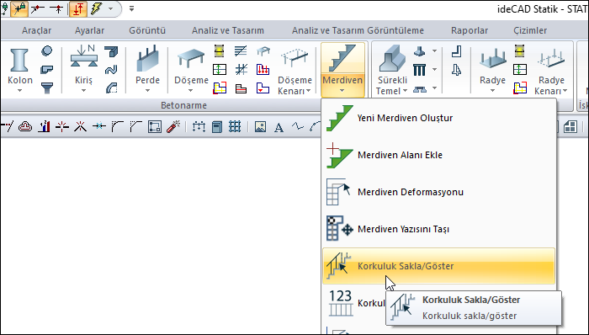Screen dimensions: 589x335
Task: Click the Döşeme Kenarı slab edge icon
Action: click(x=294, y=59)
